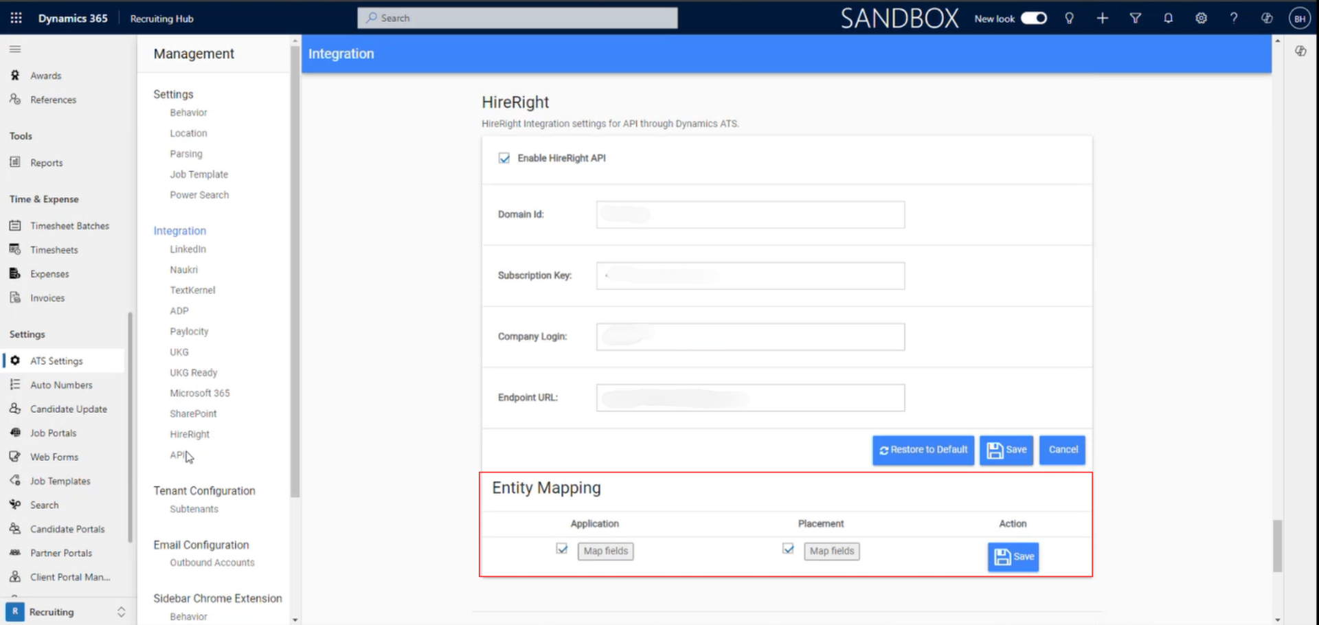This screenshot has height=625, width=1319.
Task: Click Map fields for Application
Action: pyautogui.click(x=605, y=552)
